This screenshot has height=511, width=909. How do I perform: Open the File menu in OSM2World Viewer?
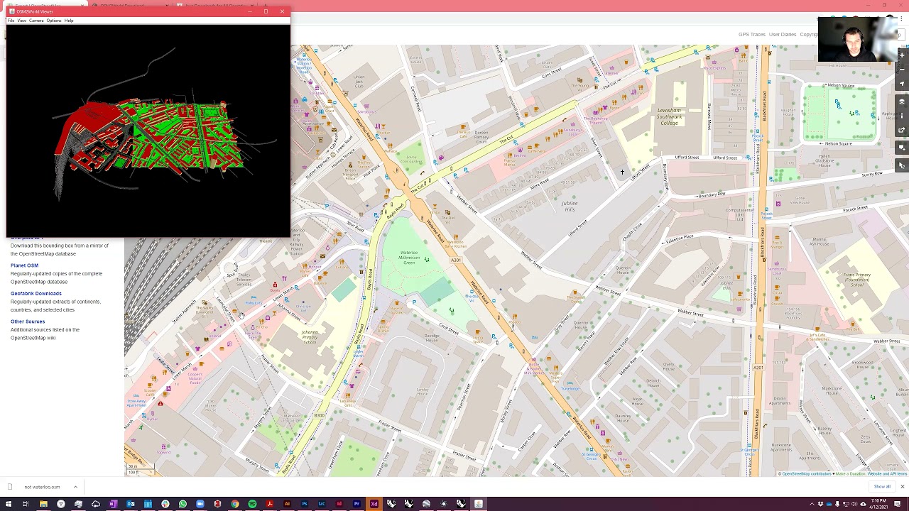click(11, 21)
